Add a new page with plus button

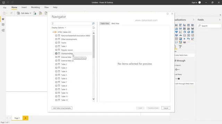[x=25, y=118]
